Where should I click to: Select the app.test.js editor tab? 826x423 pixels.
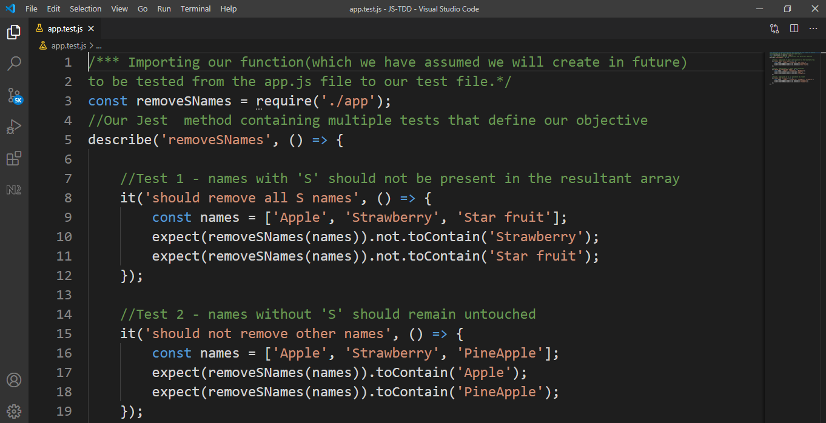pyautogui.click(x=65, y=28)
